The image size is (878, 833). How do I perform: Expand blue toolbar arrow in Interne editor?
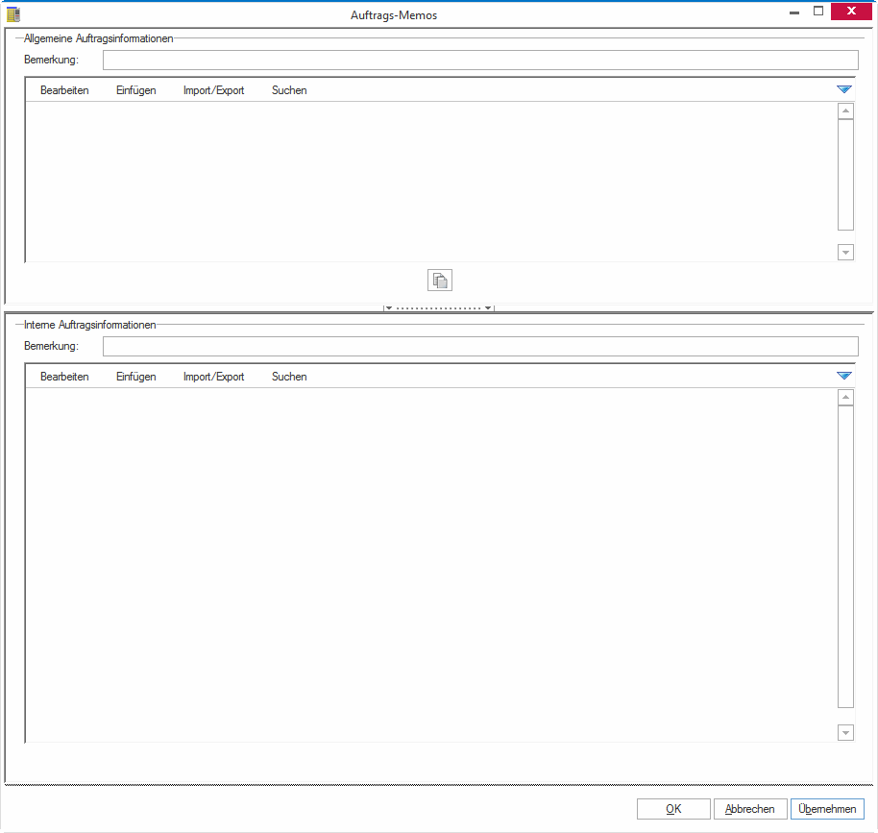point(843,376)
